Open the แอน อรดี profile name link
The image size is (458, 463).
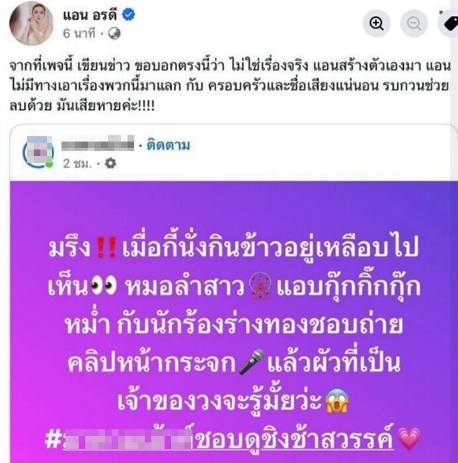(90, 15)
